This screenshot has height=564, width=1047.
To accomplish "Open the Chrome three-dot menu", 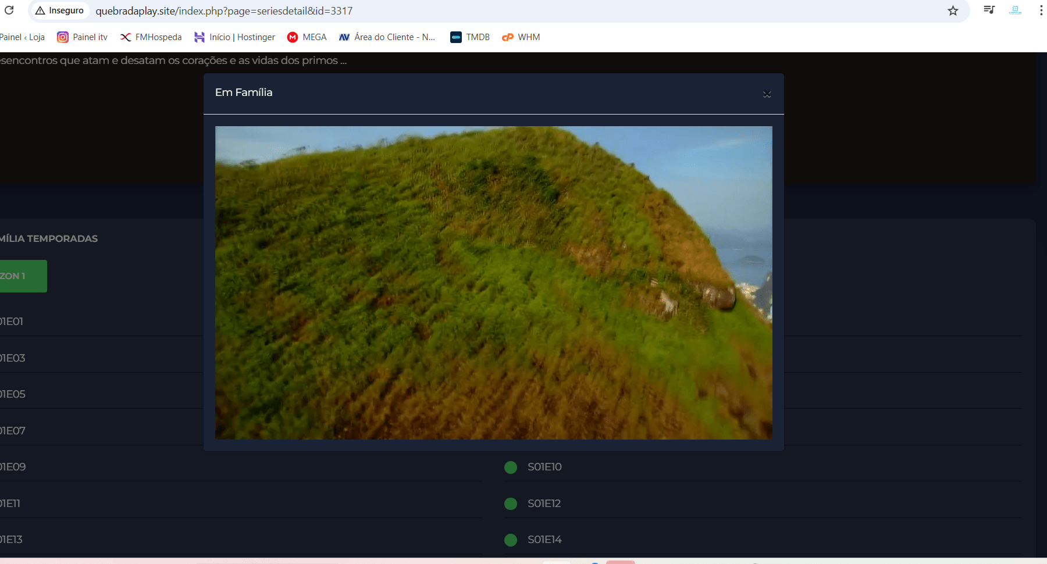I will 1041,10.
